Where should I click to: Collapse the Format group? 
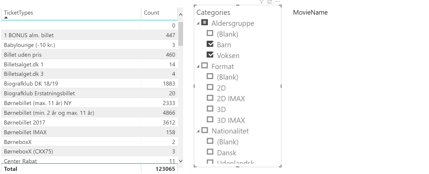pos(198,67)
